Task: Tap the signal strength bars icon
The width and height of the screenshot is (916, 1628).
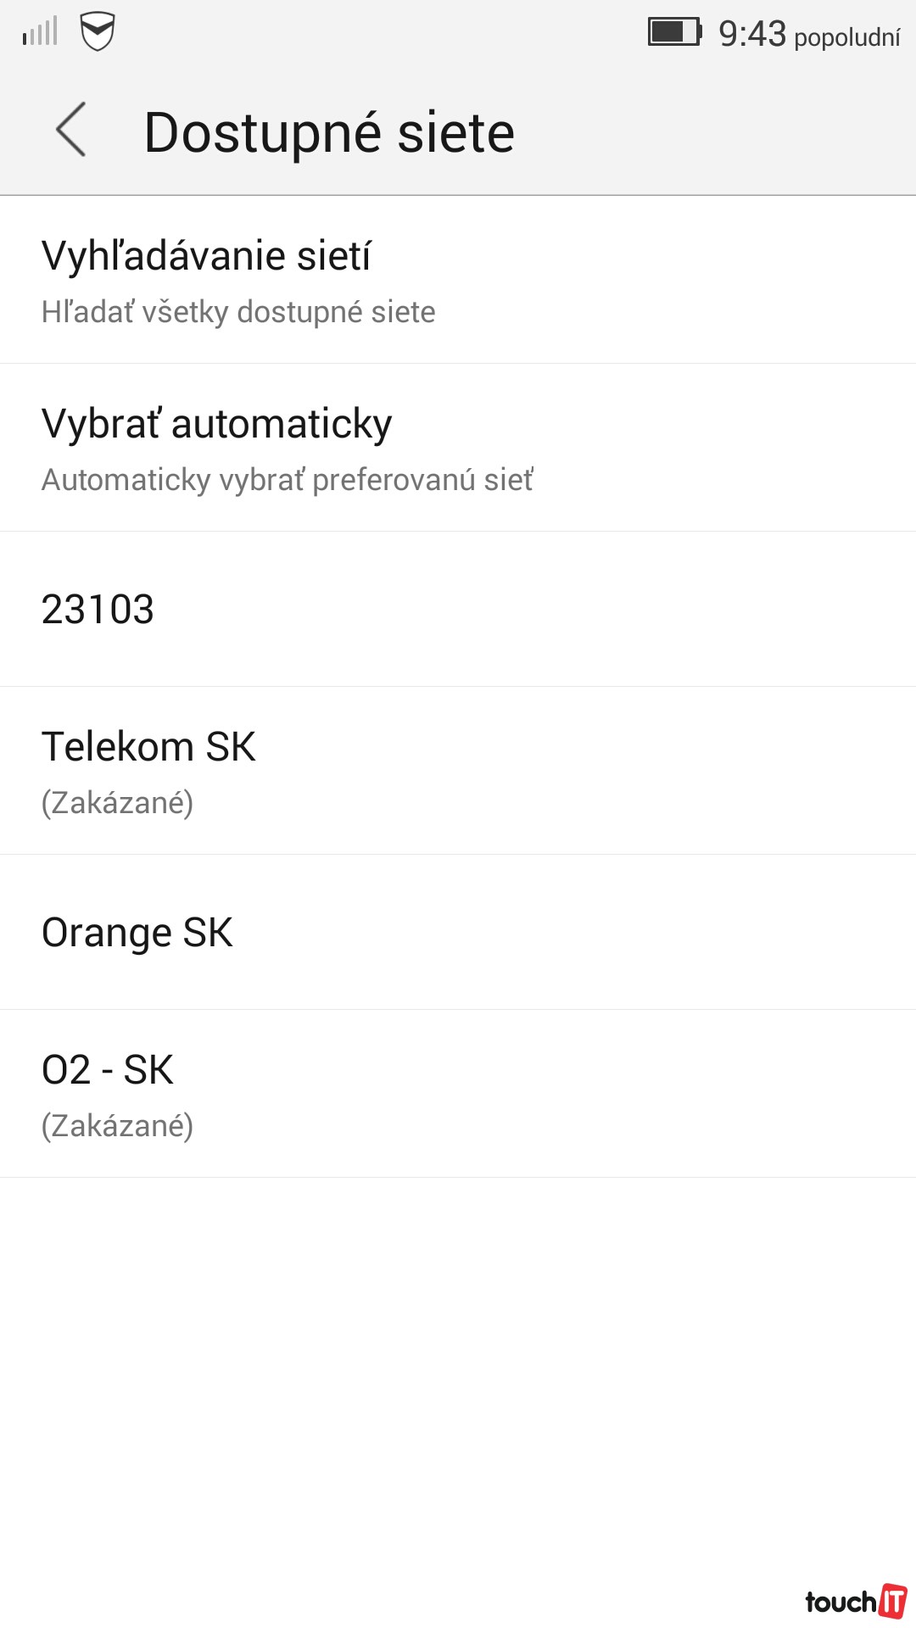Action: point(40,31)
